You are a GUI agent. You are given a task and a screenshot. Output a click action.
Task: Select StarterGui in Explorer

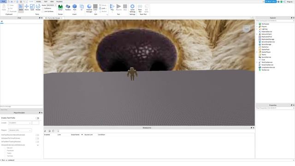[265, 47]
